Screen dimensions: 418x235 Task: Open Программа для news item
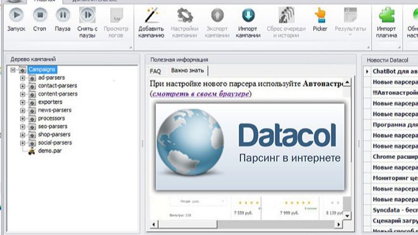pos(395,125)
